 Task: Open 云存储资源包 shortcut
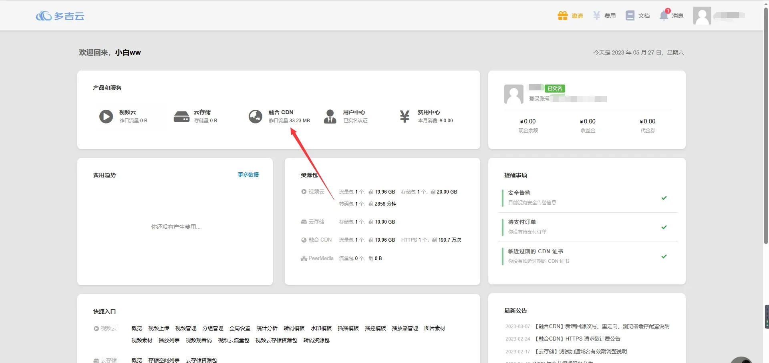pos(201,360)
